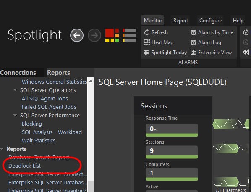The image size is (251, 192).
Task: Select Alarms by Time
Action: coord(215,32)
